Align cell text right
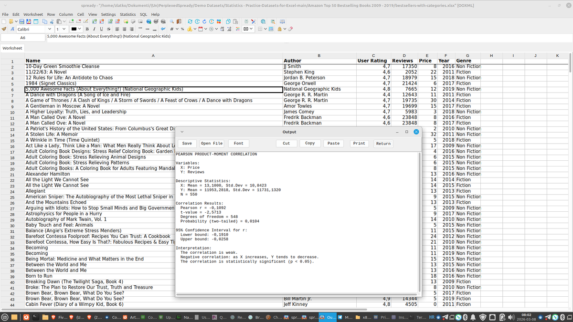The width and height of the screenshot is (573, 322). coord(131,29)
